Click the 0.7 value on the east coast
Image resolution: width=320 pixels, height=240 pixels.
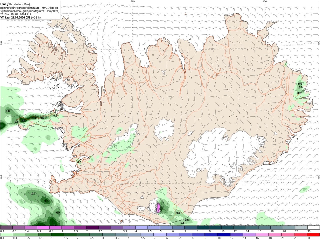pyautogui.click(x=300, y=87)
